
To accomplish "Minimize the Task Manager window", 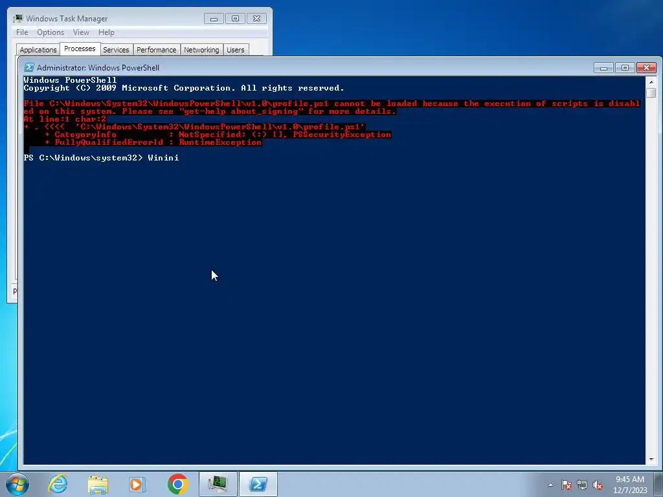I will [x=214, y=19].
